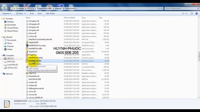The image size is (200, 112).
Task: Click the scrollbar down arrow
Action: pos(199,97)
